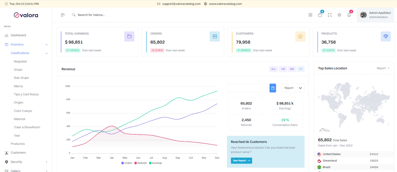Open the calendar date picker icon
Viewport: 397px width, 172px height.
click(273, 88)
